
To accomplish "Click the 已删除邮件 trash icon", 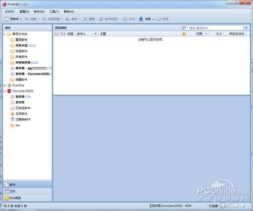I will pyautogui.click(x=12, y=119).
